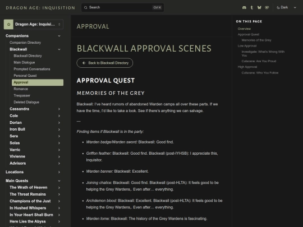303x227 pixels.
Task: Jump to High Approval in table of contents
Action: (247, 67)
